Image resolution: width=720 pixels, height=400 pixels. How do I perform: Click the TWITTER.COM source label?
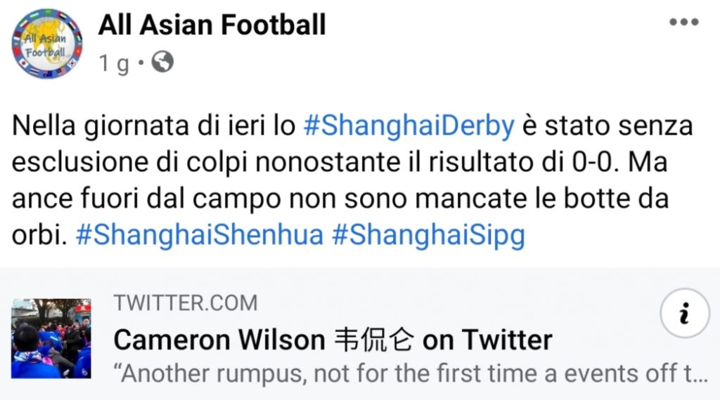[x=186, y=303]
